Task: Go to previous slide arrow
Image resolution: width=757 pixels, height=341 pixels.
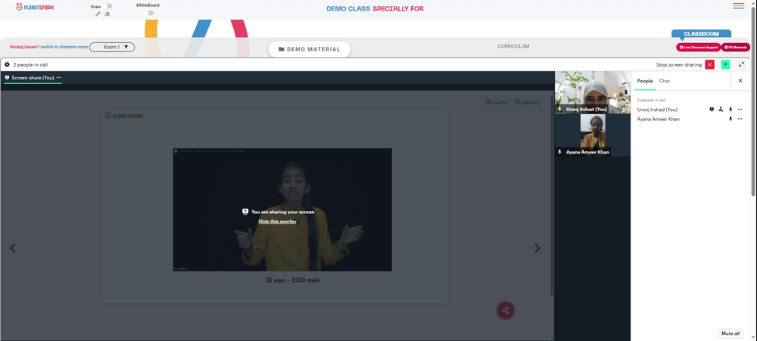Action: tap(13, 248)
